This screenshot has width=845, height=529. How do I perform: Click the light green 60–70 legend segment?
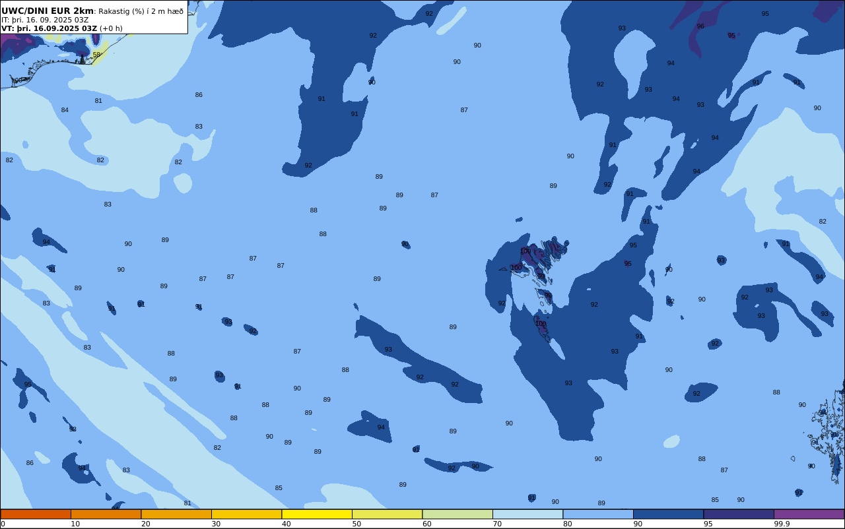457,514
